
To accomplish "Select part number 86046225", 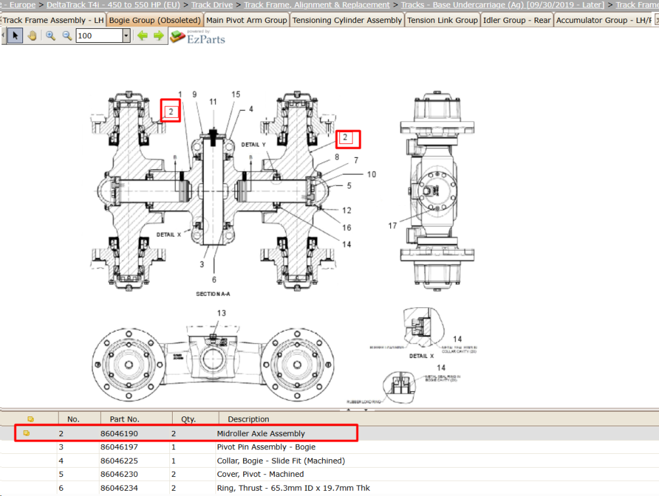I will 119,460.
